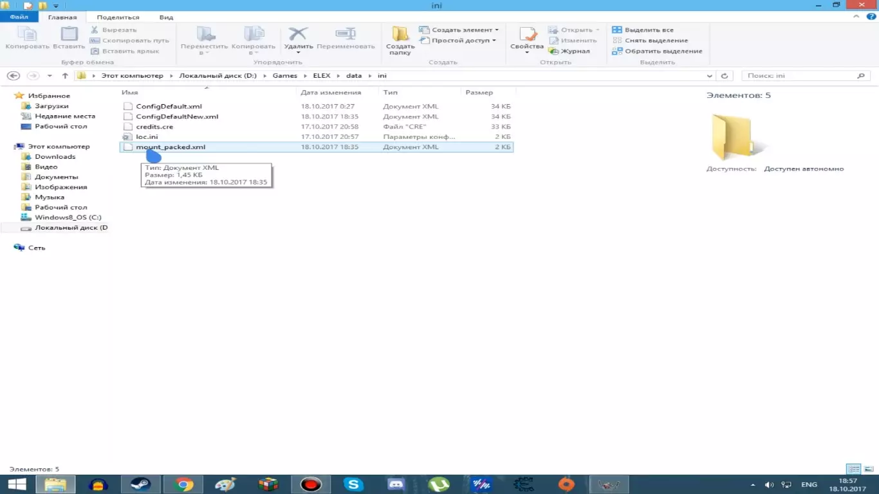
Task: Click ELEX in the address breadcrumb
Action: click(321, 75)
